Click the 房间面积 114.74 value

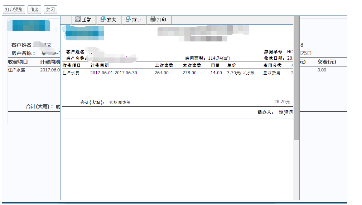(x=218, y=58)
